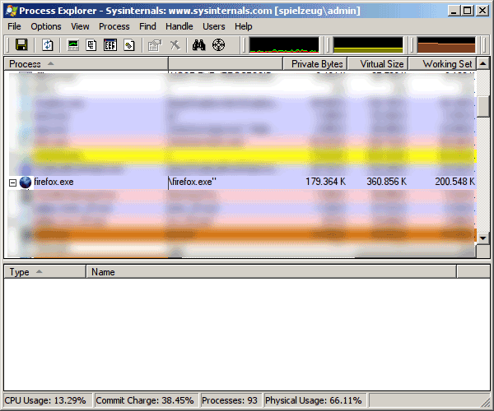Open the Handle menu

coord(179,26)
